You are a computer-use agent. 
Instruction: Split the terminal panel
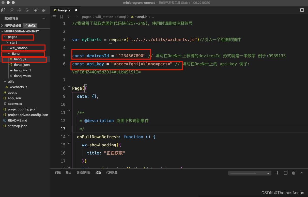click(x=286, y=173)
